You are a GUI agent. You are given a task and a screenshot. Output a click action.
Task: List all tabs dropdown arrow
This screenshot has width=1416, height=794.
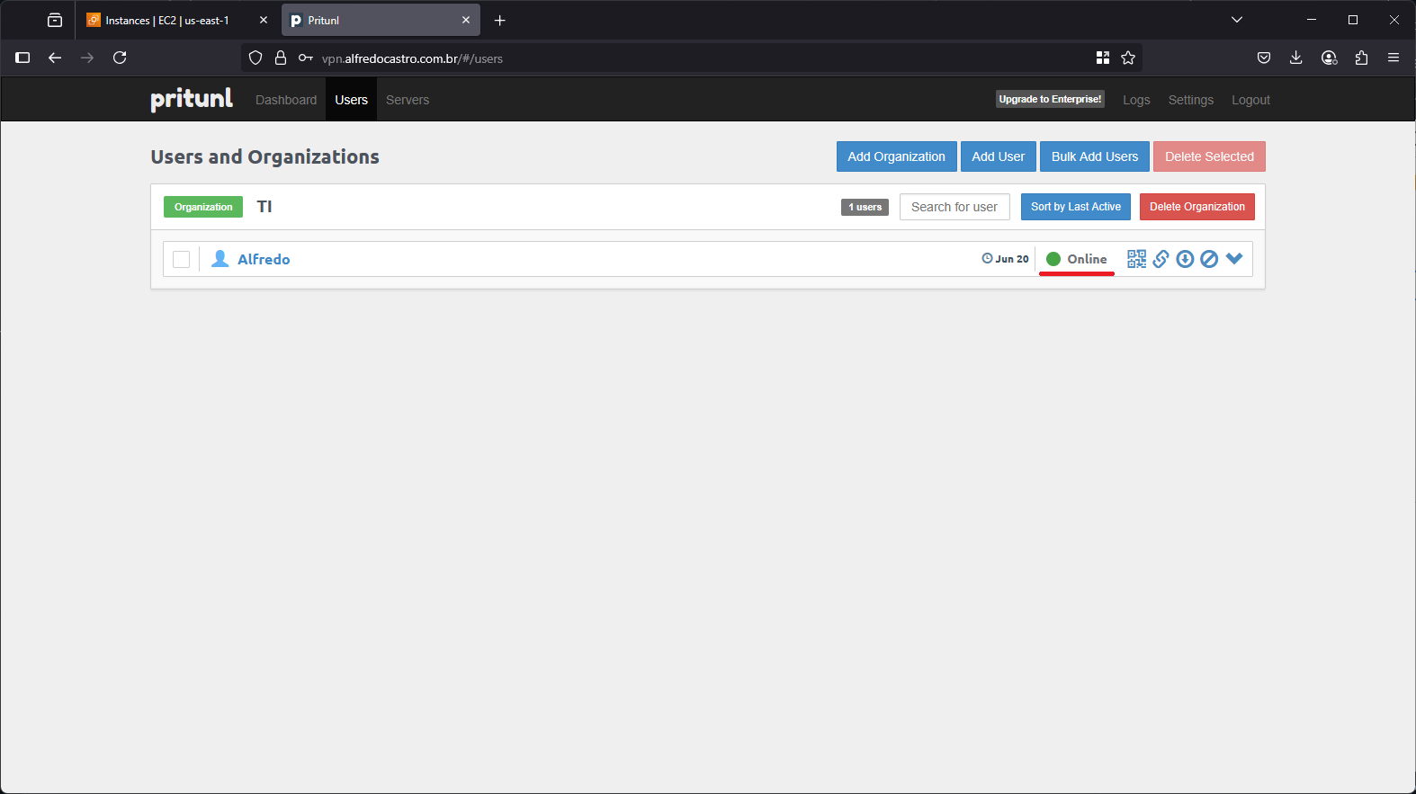[x=1237, y=20]
